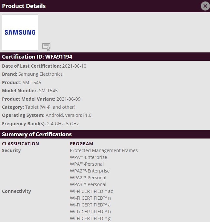
Task: Select the WPA™-Enterprise entry
Action: (x=89, y=157)
